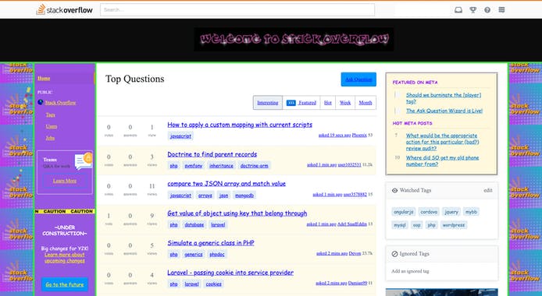Click the Ignored Tags blocked icon
542x296 pixels.
pyautogui.click(x=394, y=254)
